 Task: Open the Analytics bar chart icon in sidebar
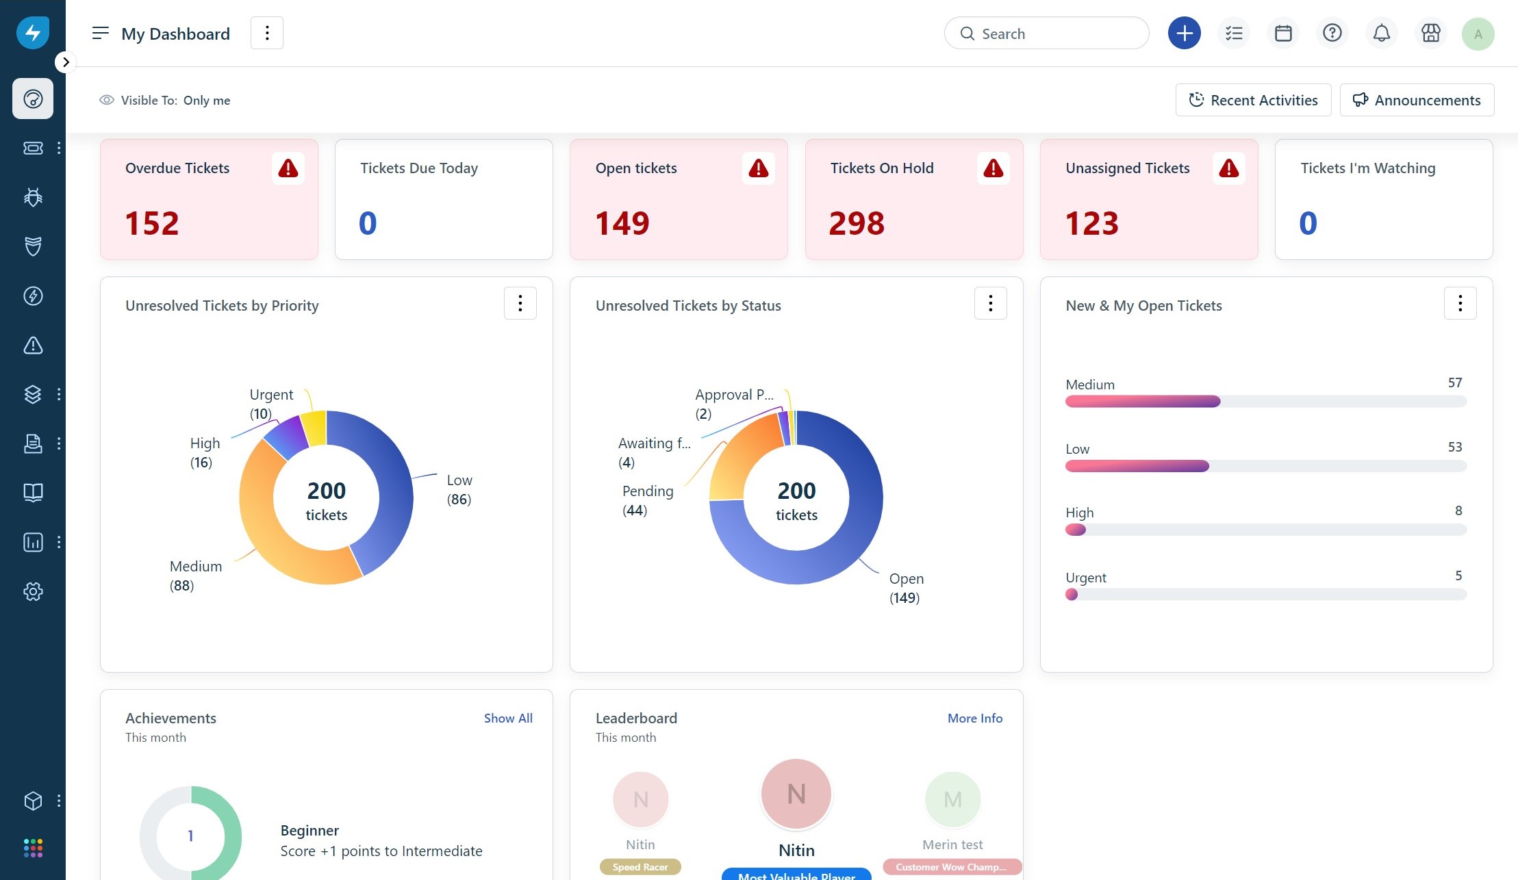click(x=32, y=542)
